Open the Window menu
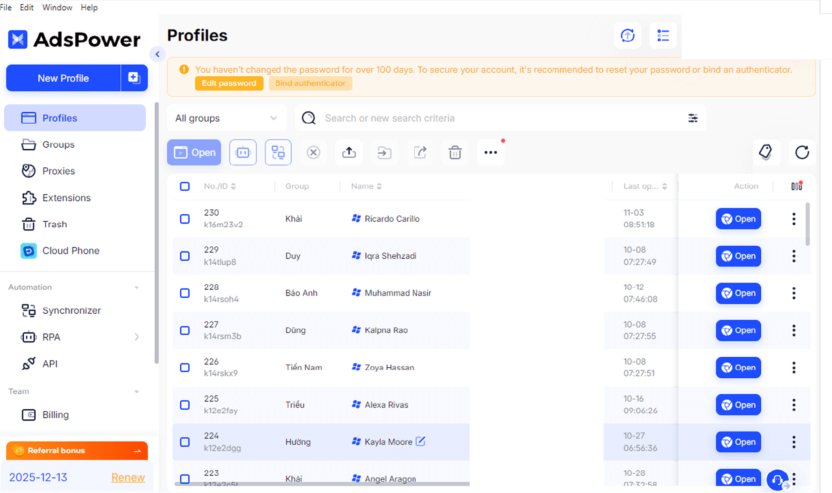This screenshot has height=493, width=832. click(57, 7)
